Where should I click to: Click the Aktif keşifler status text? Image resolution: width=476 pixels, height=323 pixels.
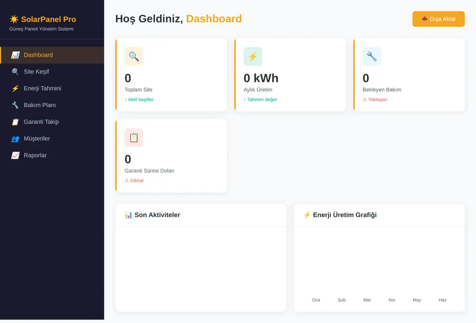point(139,99)
